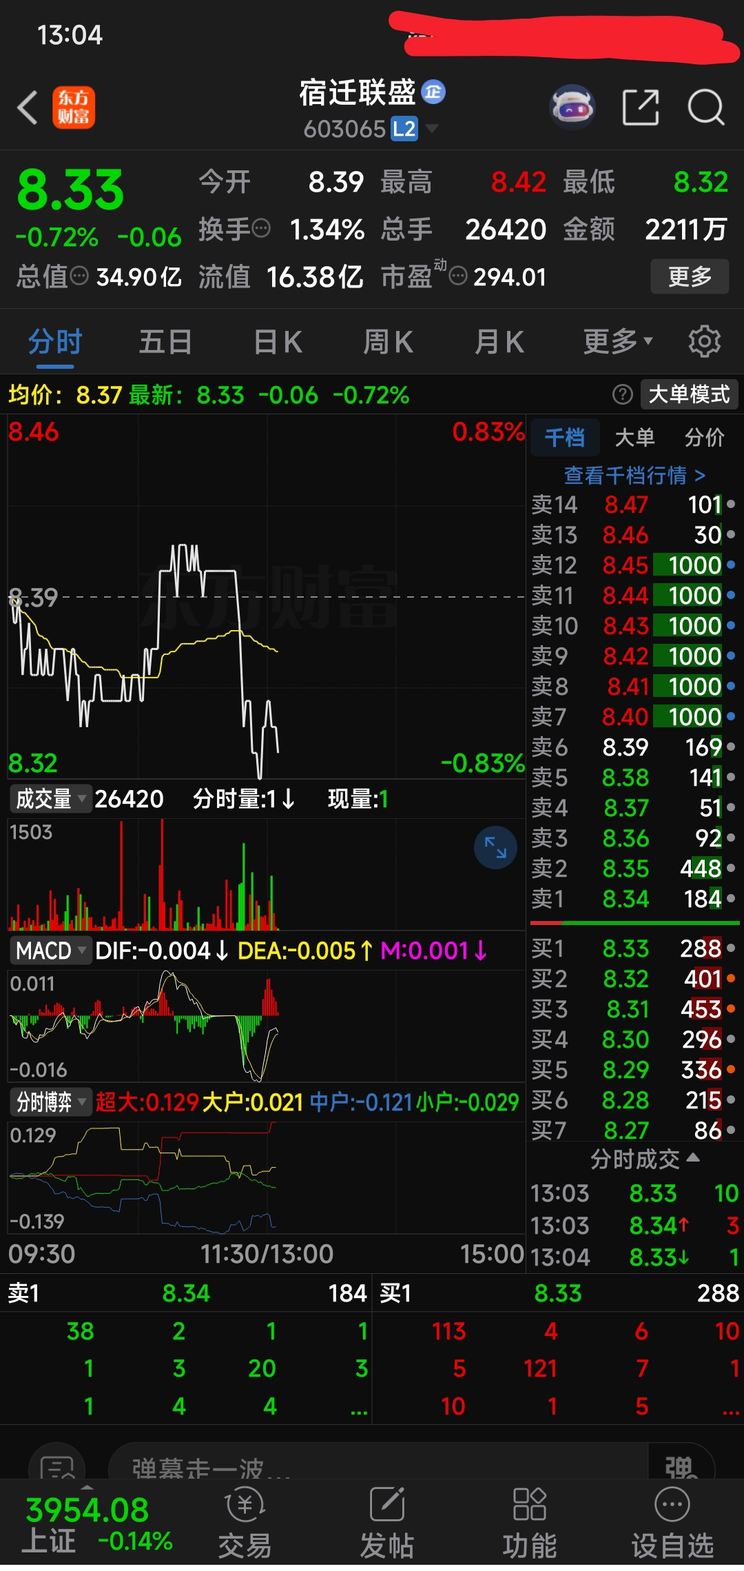Select the 分时 tab
The width and height of the screenshot is (744, 1571).
[x=55, y=341]
